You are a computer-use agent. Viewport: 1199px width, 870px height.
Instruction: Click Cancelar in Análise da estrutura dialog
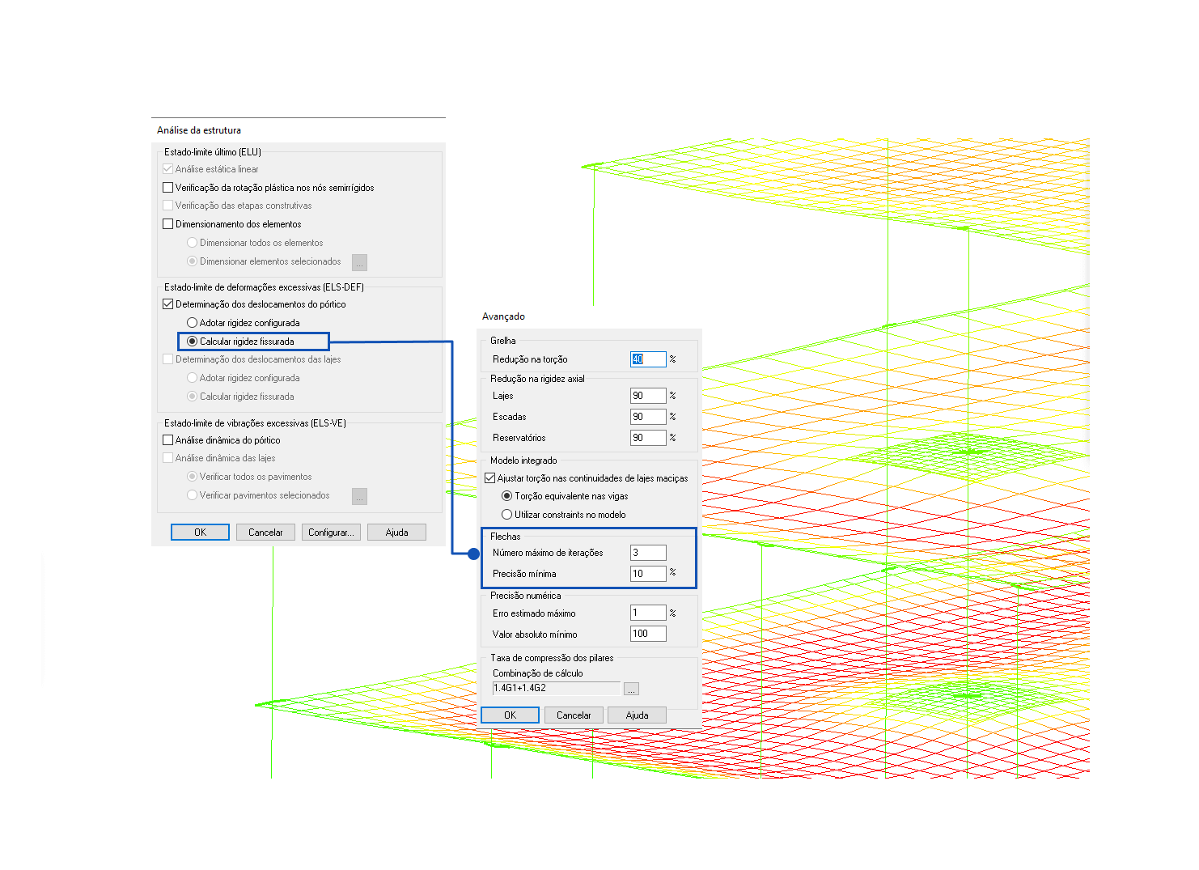265,533
